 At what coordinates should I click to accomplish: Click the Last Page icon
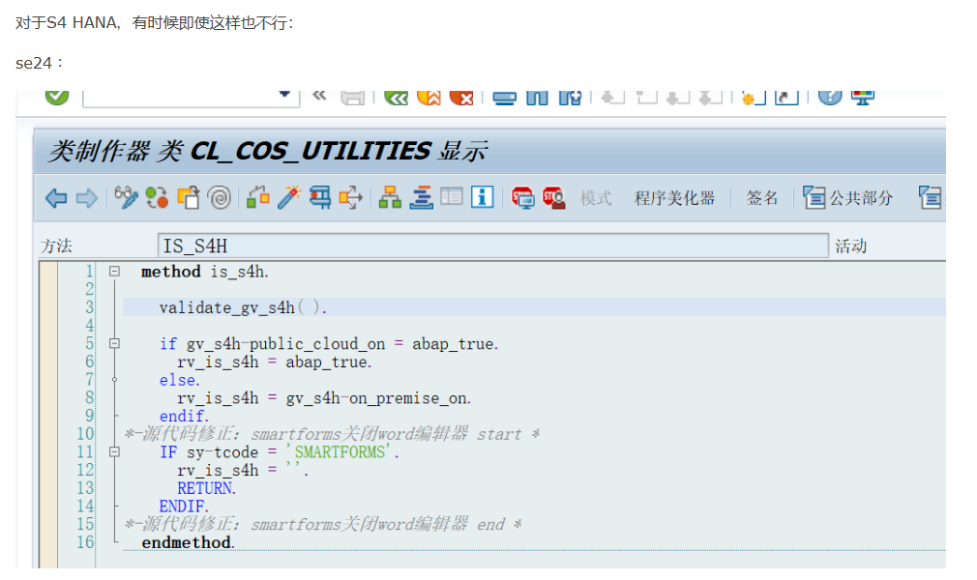(710, 98)
